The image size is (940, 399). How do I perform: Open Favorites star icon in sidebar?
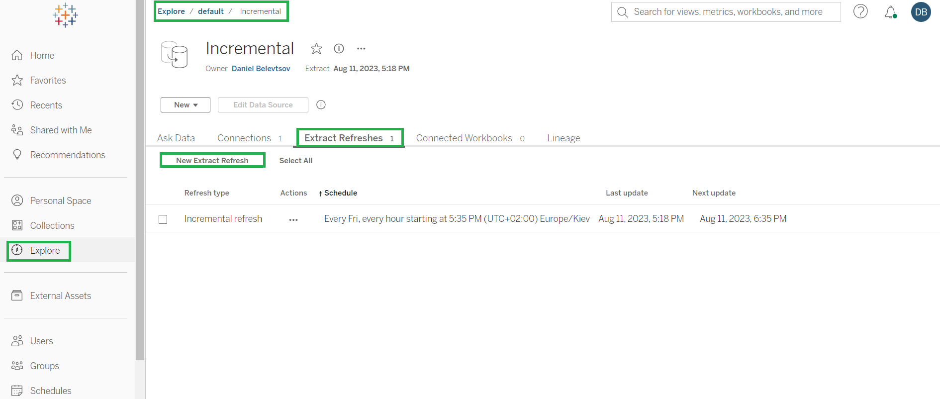coord(17,80)
